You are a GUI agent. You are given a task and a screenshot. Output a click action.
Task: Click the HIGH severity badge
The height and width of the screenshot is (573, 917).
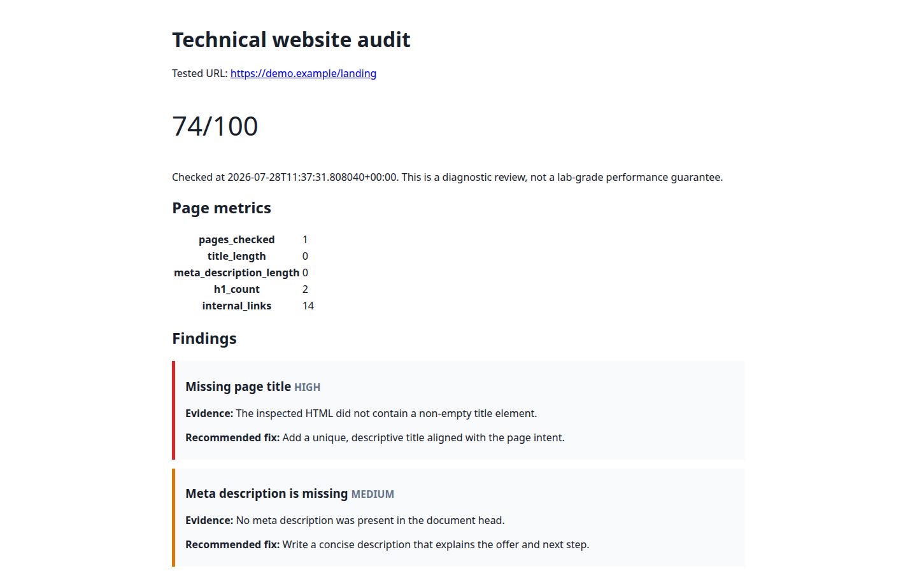pos(307,387)
